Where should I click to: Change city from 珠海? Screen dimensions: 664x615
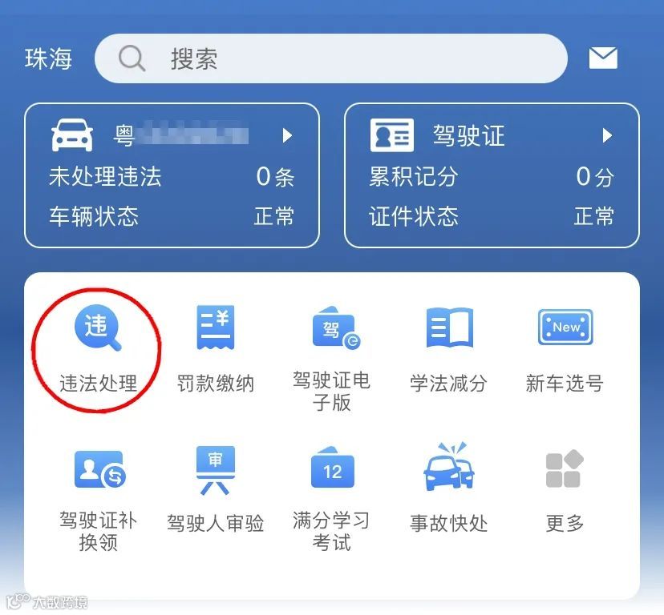click(48, 58)
